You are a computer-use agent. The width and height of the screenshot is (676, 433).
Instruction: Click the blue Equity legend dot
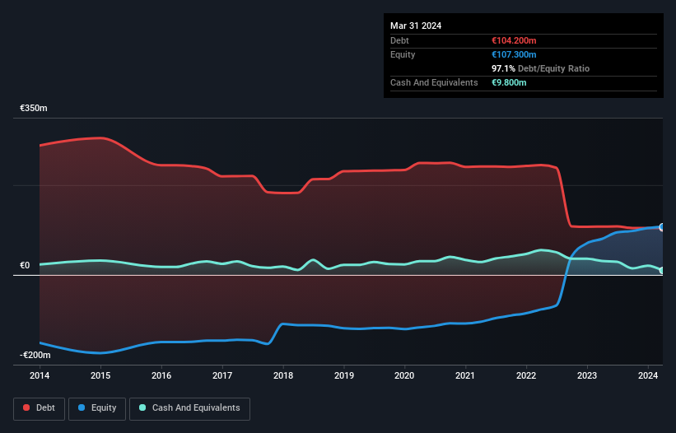point(82,407)
